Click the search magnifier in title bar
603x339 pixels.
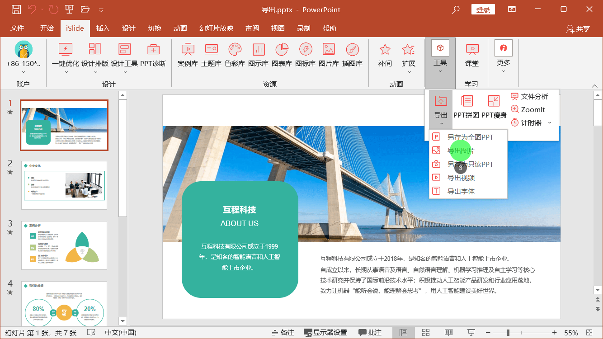pyautogui.click(x=456, y=9)
